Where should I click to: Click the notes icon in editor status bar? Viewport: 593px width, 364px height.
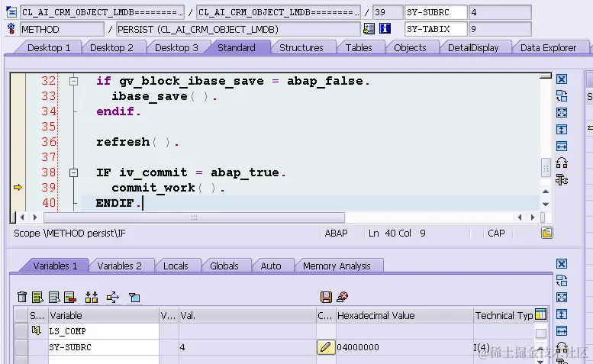click(547, 233)
